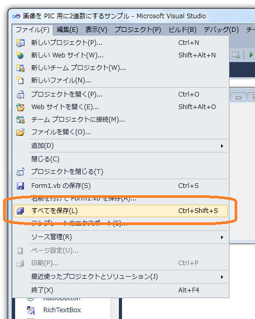Image resolution: width=255 pixels, height=319 pixels.
Task: Click the チーム プロジェクトに接続(M) icon
Action: coord(20,120)
